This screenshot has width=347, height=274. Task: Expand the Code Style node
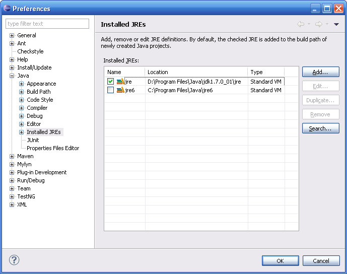point(22,100)
